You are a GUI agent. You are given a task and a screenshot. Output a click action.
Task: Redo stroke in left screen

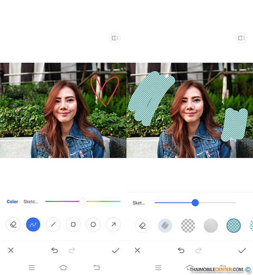[72, 250]
